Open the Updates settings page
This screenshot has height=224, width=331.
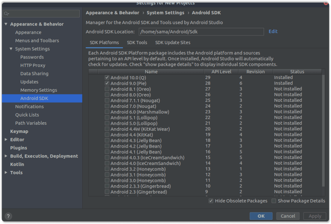[x=29, y=82]
